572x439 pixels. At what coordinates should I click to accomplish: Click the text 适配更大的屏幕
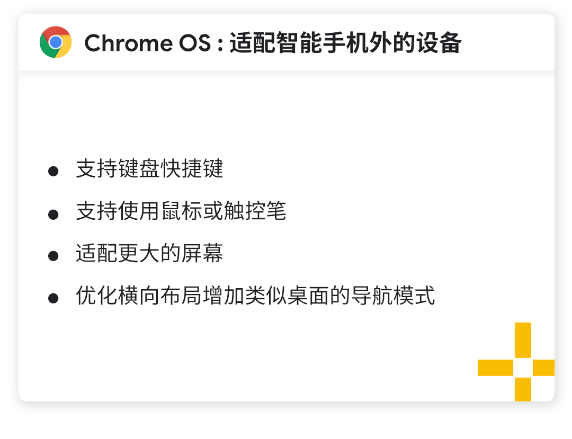(149, 253)
